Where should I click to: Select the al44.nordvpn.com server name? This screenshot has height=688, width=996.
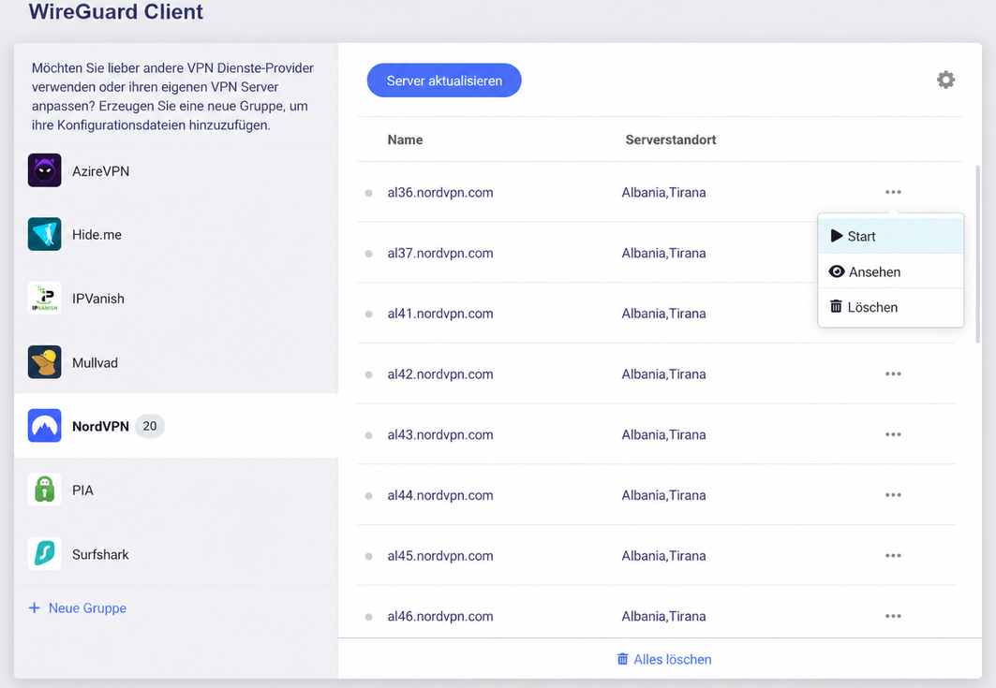pos(440,495)
